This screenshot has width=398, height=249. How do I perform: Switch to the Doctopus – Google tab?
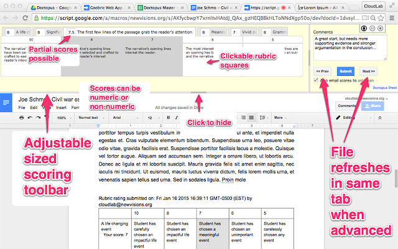(52, 8)
